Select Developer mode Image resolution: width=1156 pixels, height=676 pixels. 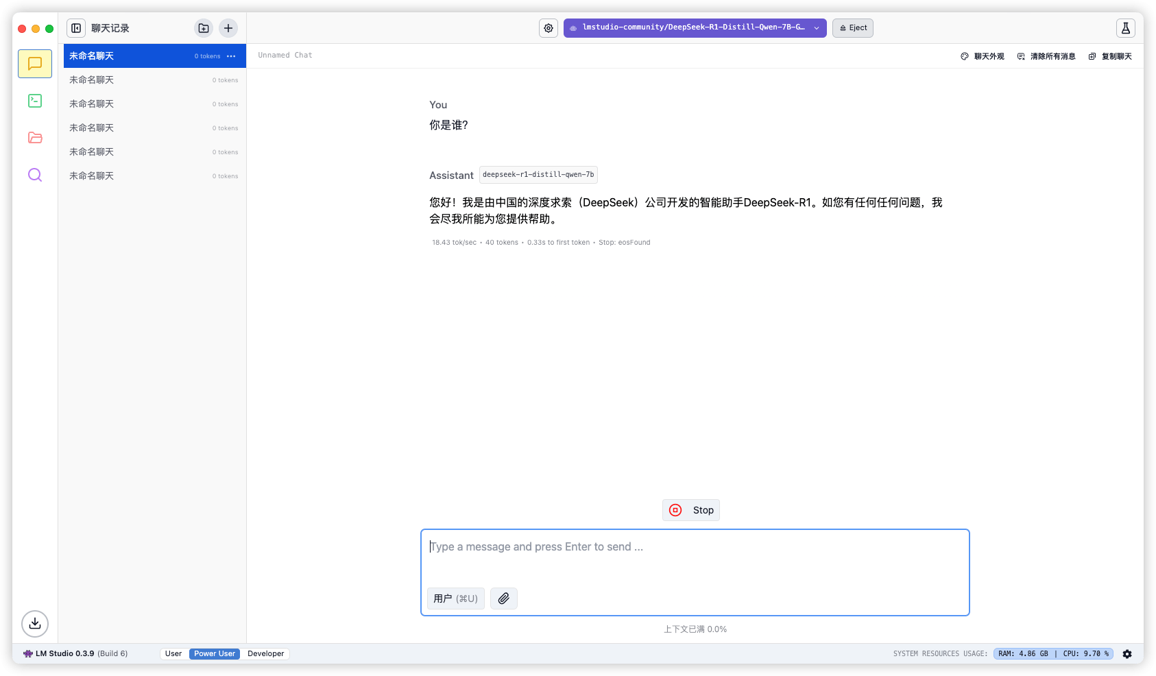266,654
